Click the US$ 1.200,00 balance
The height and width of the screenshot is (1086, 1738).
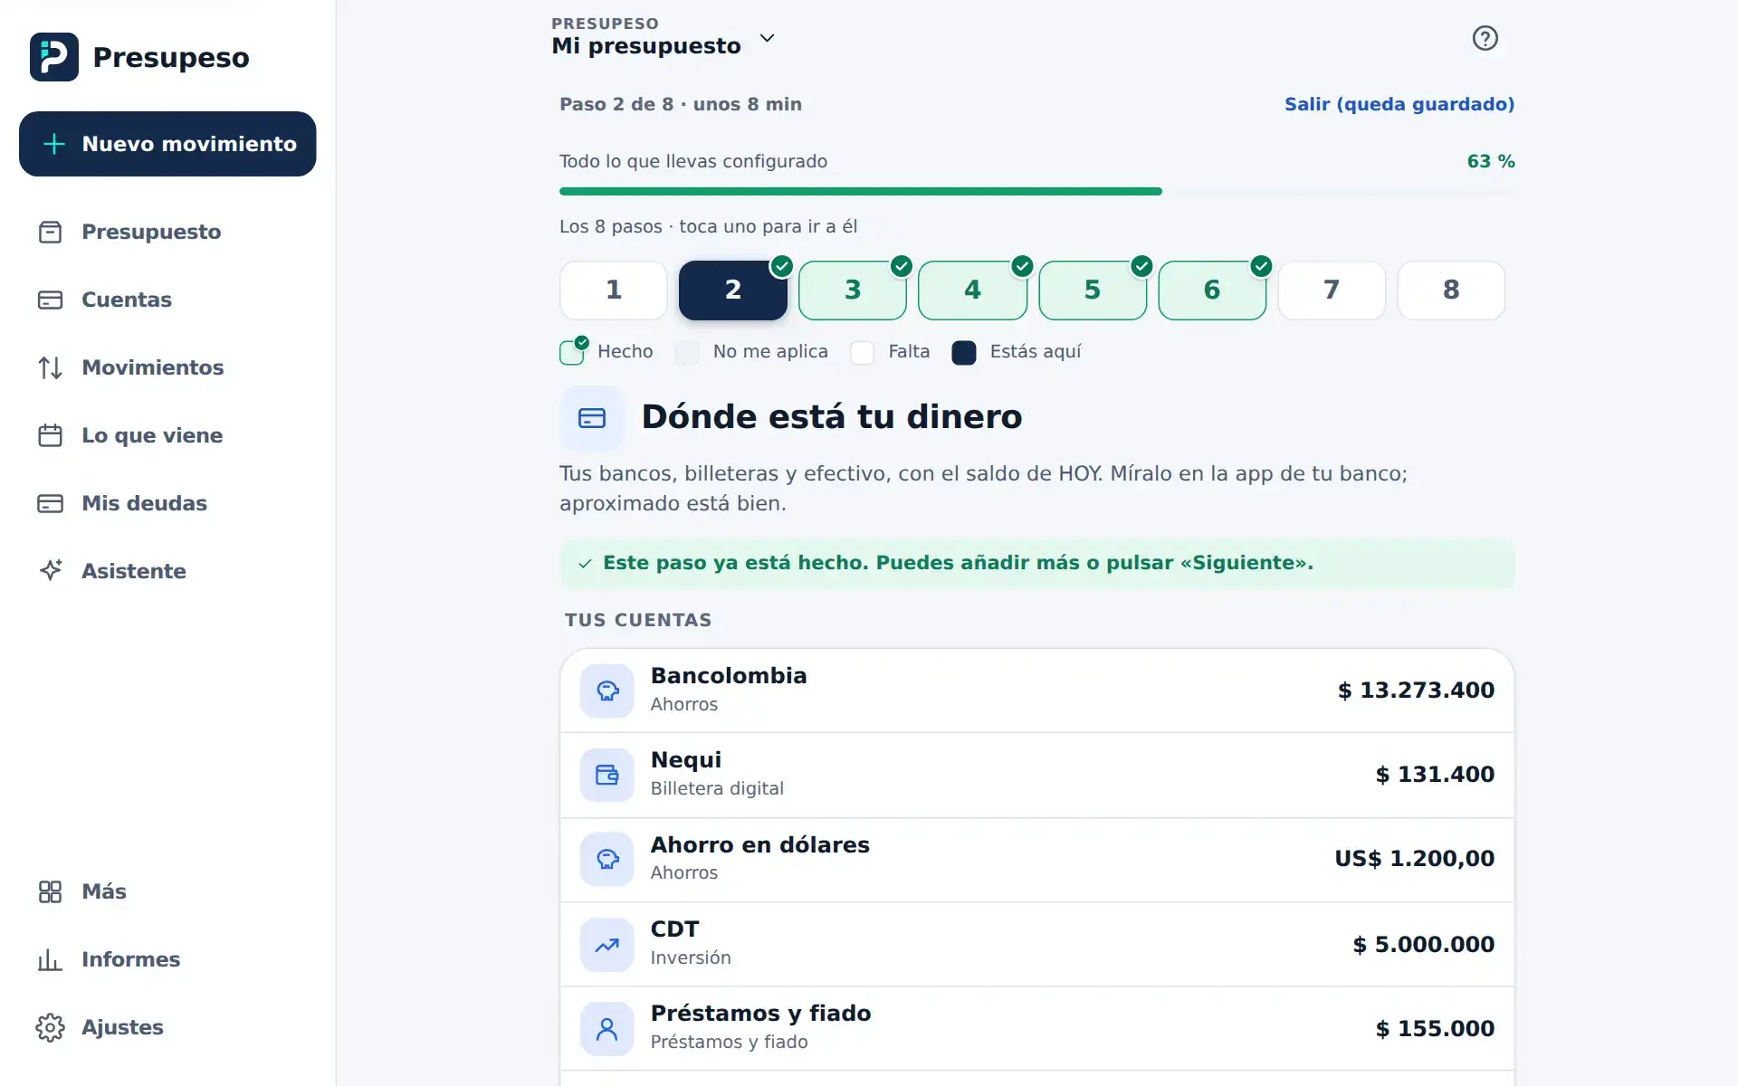(x=1415, y=859)
